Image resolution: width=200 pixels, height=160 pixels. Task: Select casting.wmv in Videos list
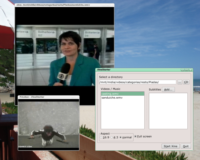pyautogui.click(x=122, y=94)
